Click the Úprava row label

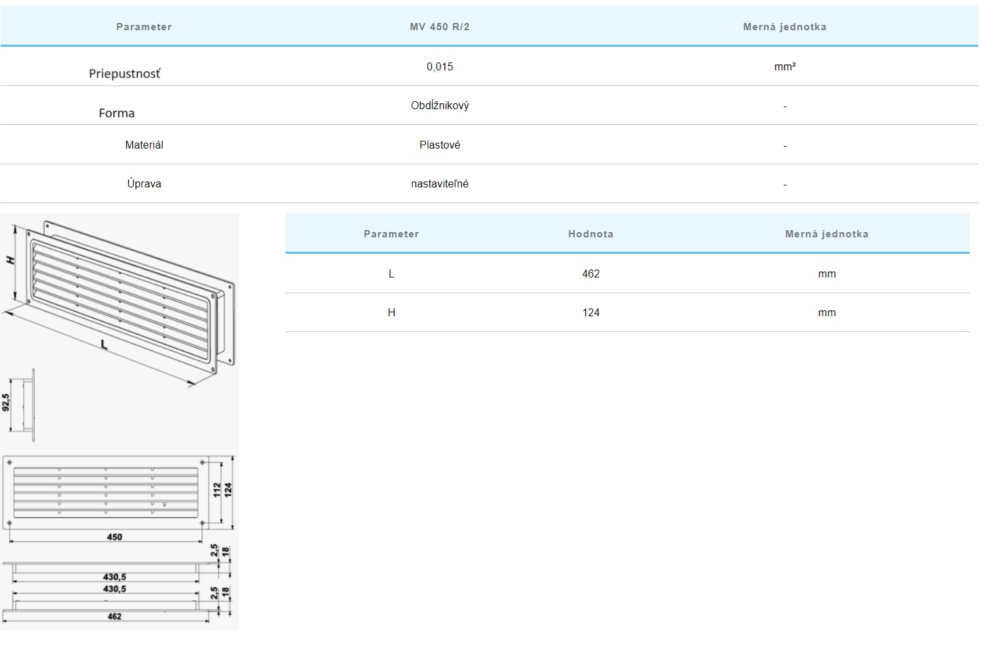(144, 183)
